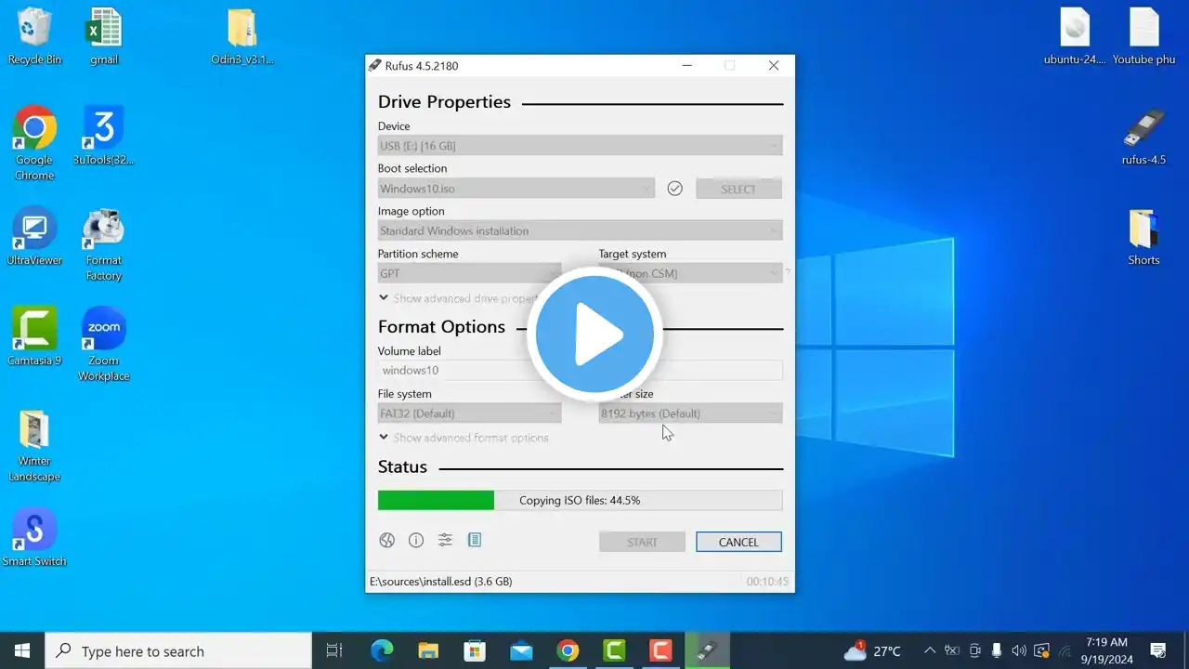
Task: Minimize the Rufus window
Action: pyautogui.click(x=687, y=66)
